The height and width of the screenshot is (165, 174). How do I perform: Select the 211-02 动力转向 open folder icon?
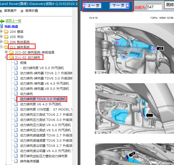coord(12,57)
